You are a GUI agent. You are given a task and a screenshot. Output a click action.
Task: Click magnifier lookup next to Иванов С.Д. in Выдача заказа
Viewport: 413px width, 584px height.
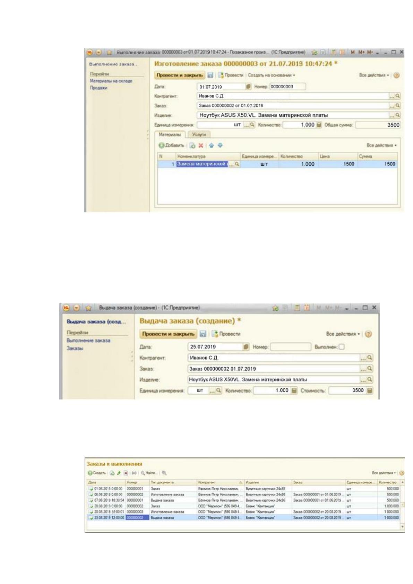point(370,358)
